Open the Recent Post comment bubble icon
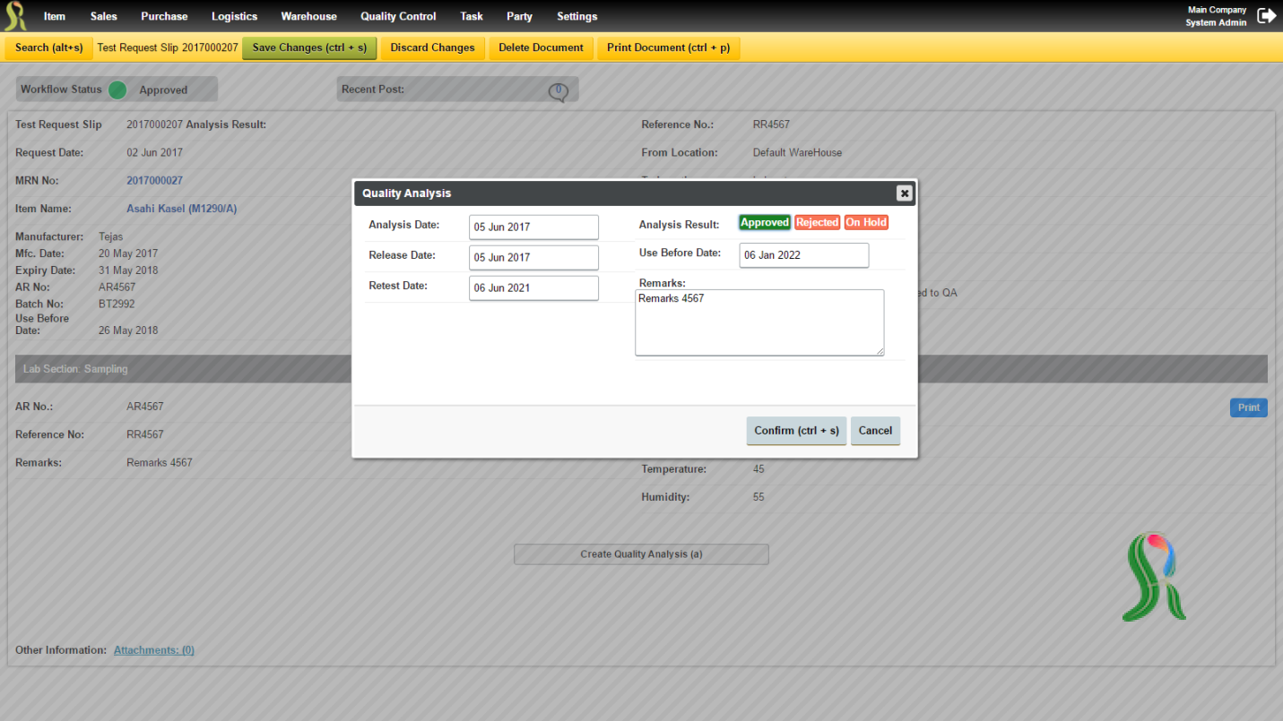This screenshot has width=1283, height=721. point(558,91)
